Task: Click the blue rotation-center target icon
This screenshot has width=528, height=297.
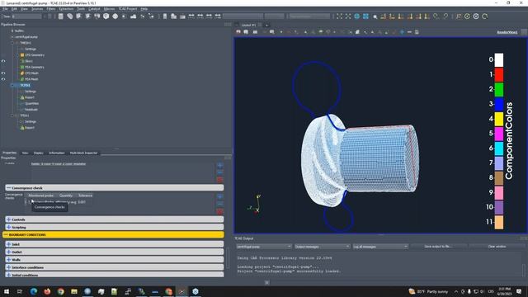Action: [x=356, y=16]
